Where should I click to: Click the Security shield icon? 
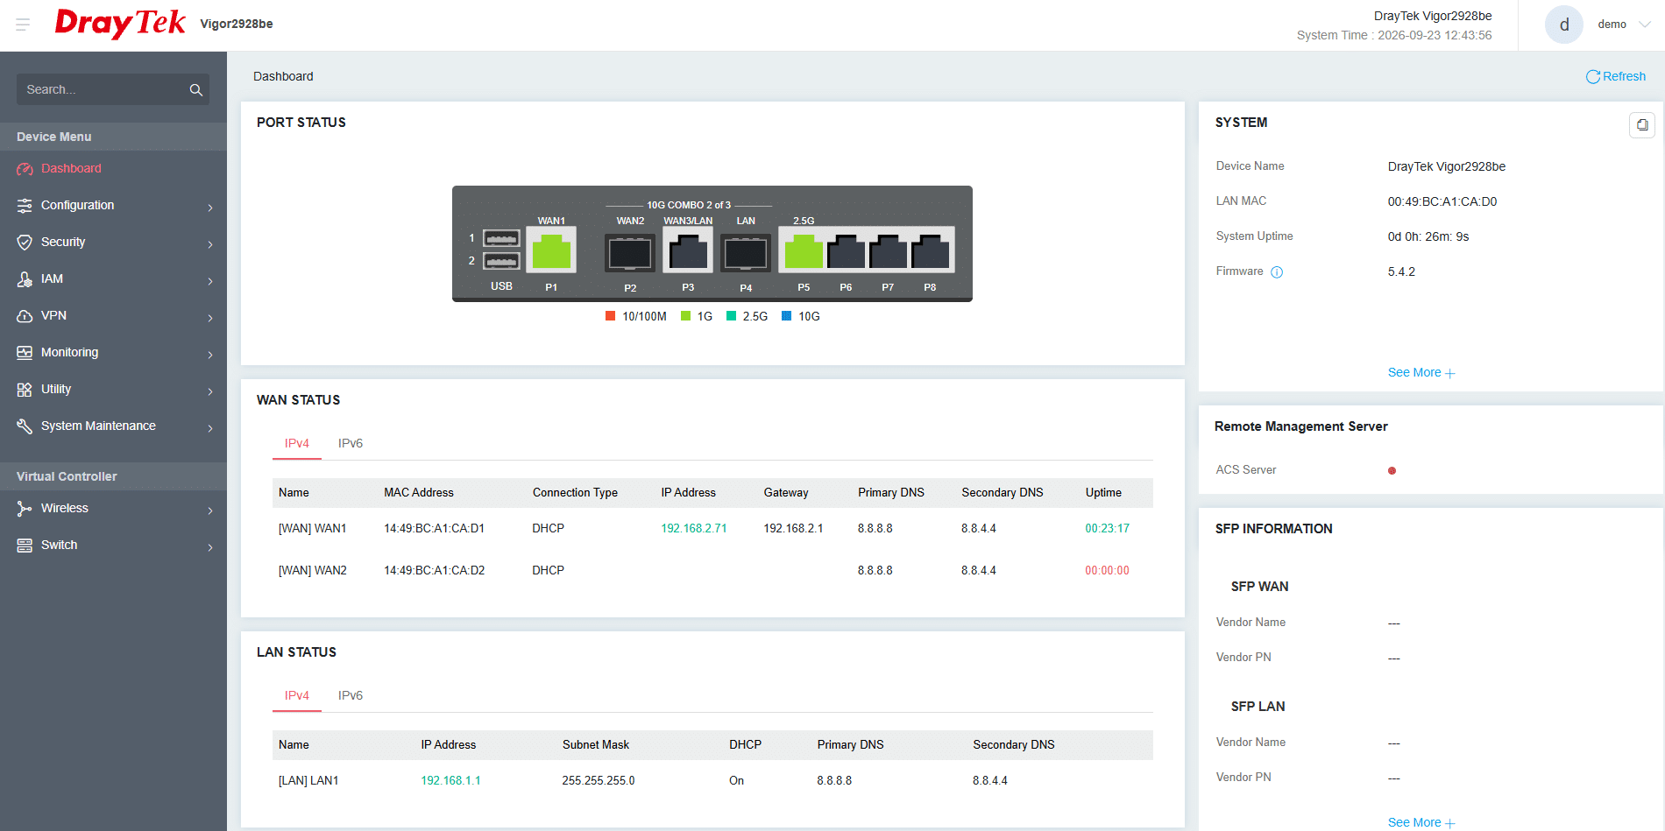pyautogui.click(x=25, y=243)
